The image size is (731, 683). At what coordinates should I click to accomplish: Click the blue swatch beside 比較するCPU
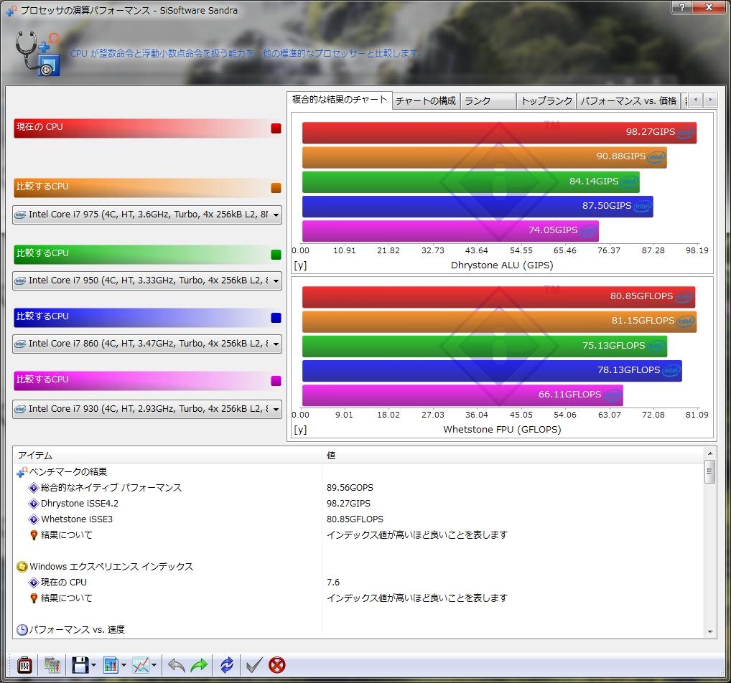(276, 318)
